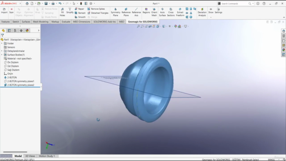
Task: Click the Save icon in title bar
Action: 46,4
